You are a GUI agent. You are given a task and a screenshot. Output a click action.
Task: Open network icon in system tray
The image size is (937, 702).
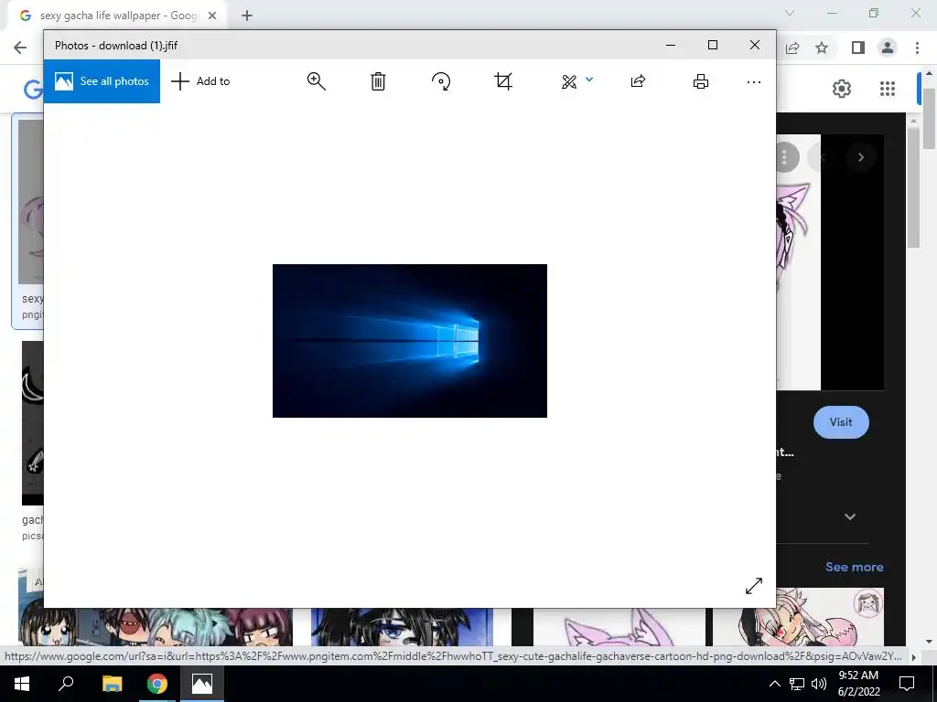pyautogui.click(x=797, y=684)
